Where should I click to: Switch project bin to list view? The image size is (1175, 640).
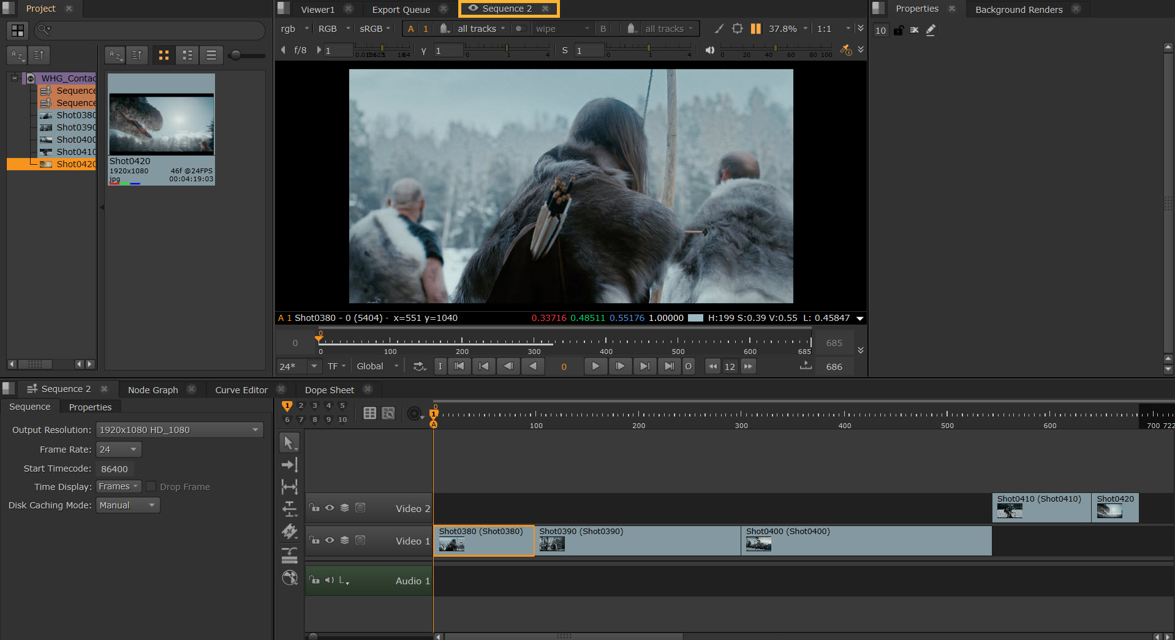(x=211, y=55)
